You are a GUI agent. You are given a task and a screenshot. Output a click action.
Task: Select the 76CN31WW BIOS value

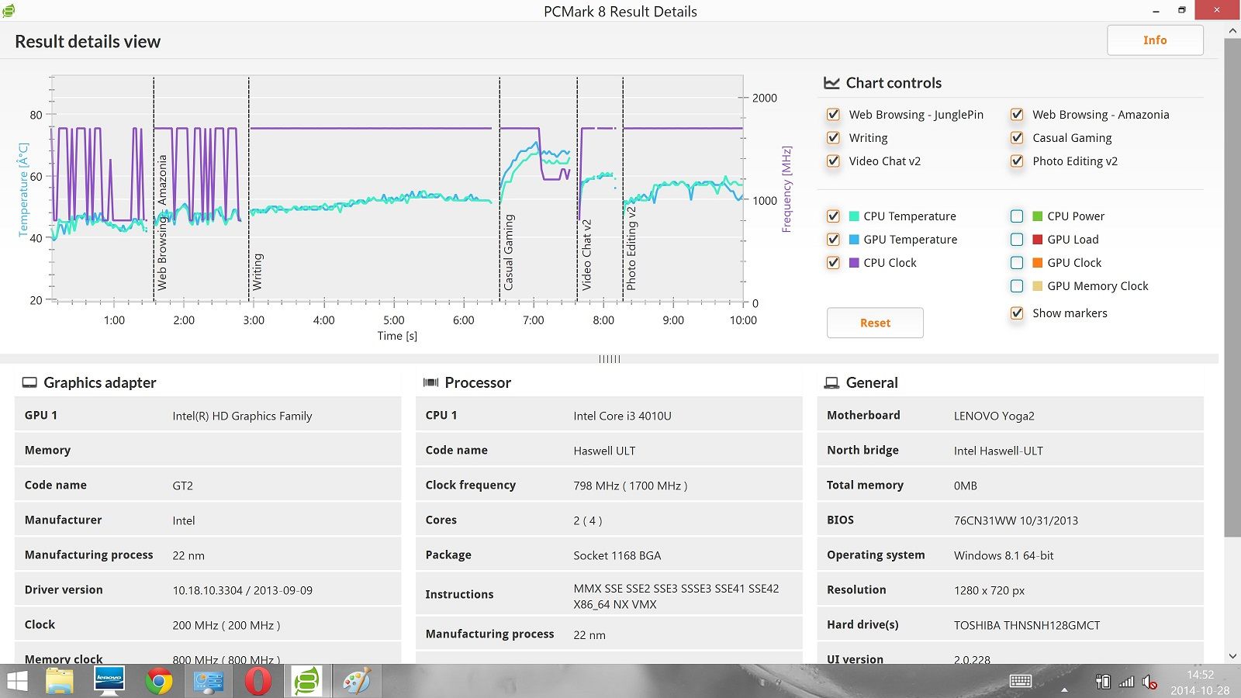click(x=1016, y=520)
